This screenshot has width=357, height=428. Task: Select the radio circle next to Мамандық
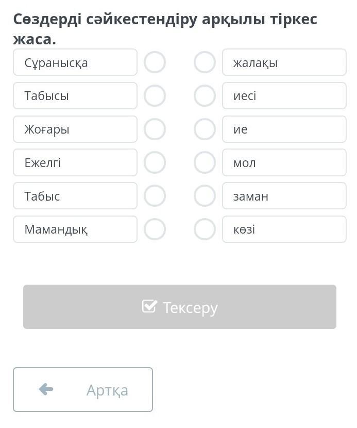point(155,229)
